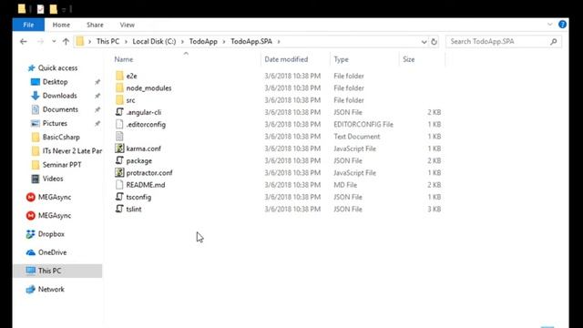The width and height of the screenshot is (583, 328).
Task: Navigate to This PC breadcrumb
Action: [107, 42]
